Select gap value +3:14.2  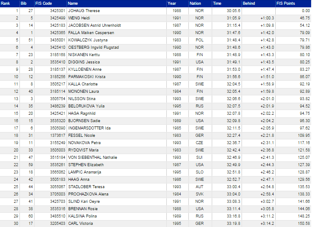click(x=267, y=224)
